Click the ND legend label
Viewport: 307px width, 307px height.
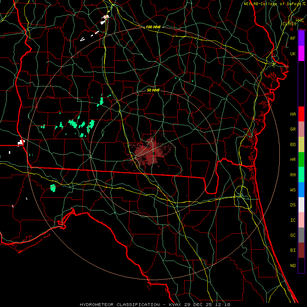click(293, 266)
